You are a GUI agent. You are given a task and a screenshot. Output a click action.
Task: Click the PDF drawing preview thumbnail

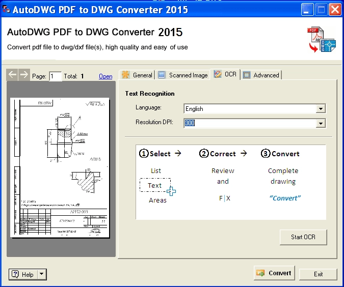pyautogui.click(x=60, y=167)
